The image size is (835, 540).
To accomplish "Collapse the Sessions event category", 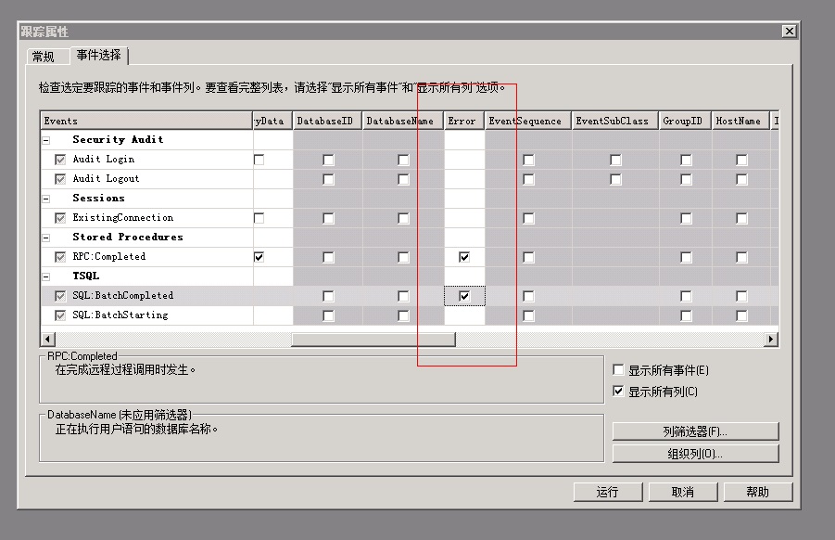I will coord(45,198).
